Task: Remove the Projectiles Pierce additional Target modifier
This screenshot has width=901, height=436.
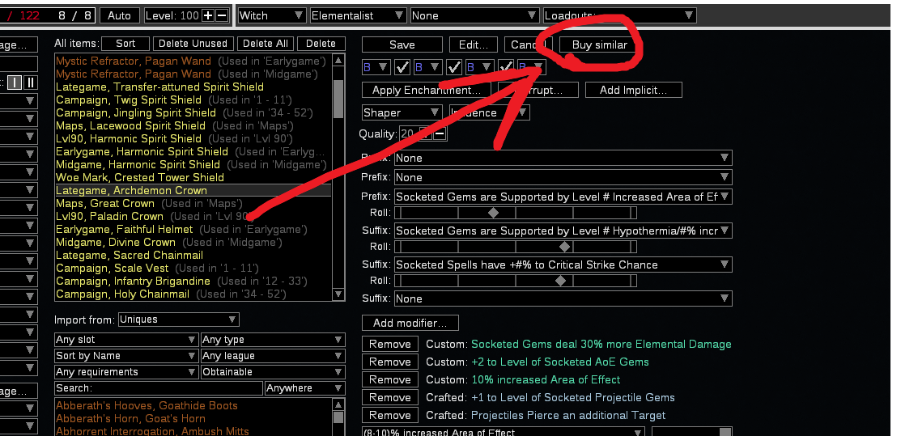Action: coord(390,415)
